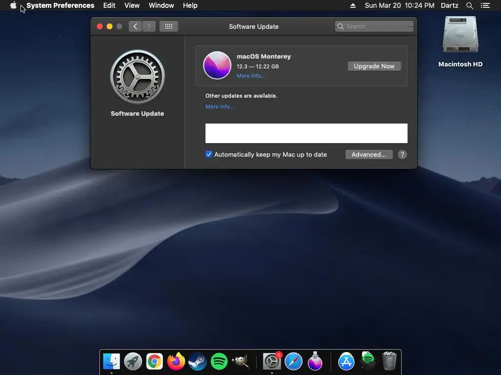Click Install macOS Monterey icon in Dock
501x375 pixels.
point(315,361)
